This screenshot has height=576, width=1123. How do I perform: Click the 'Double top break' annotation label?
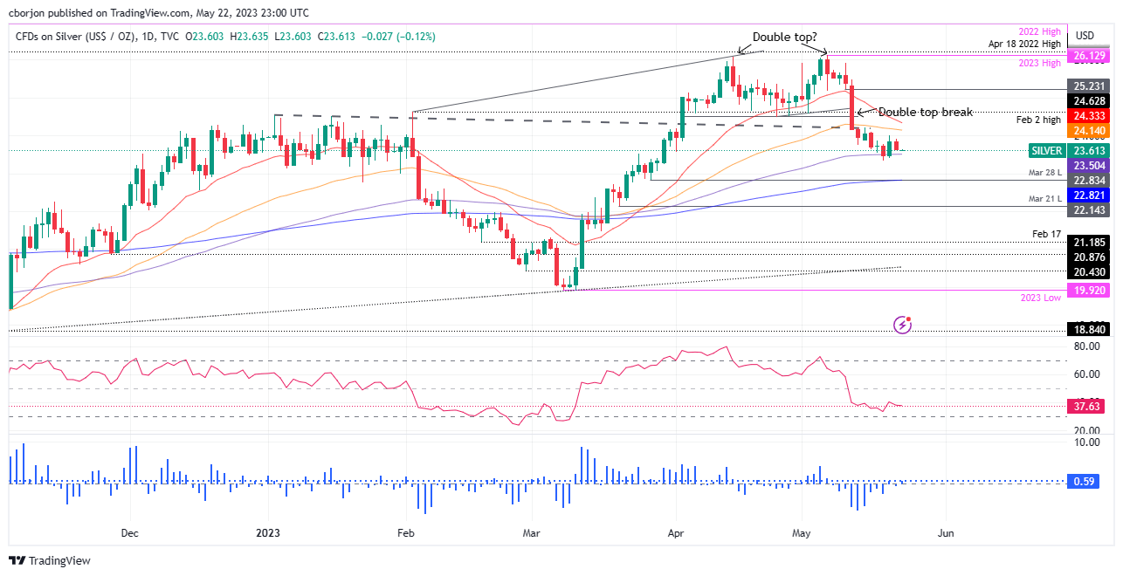coord(927,112)
